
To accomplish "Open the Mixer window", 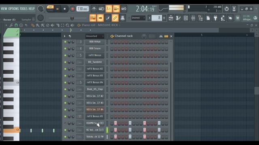I will pos(193,18).
